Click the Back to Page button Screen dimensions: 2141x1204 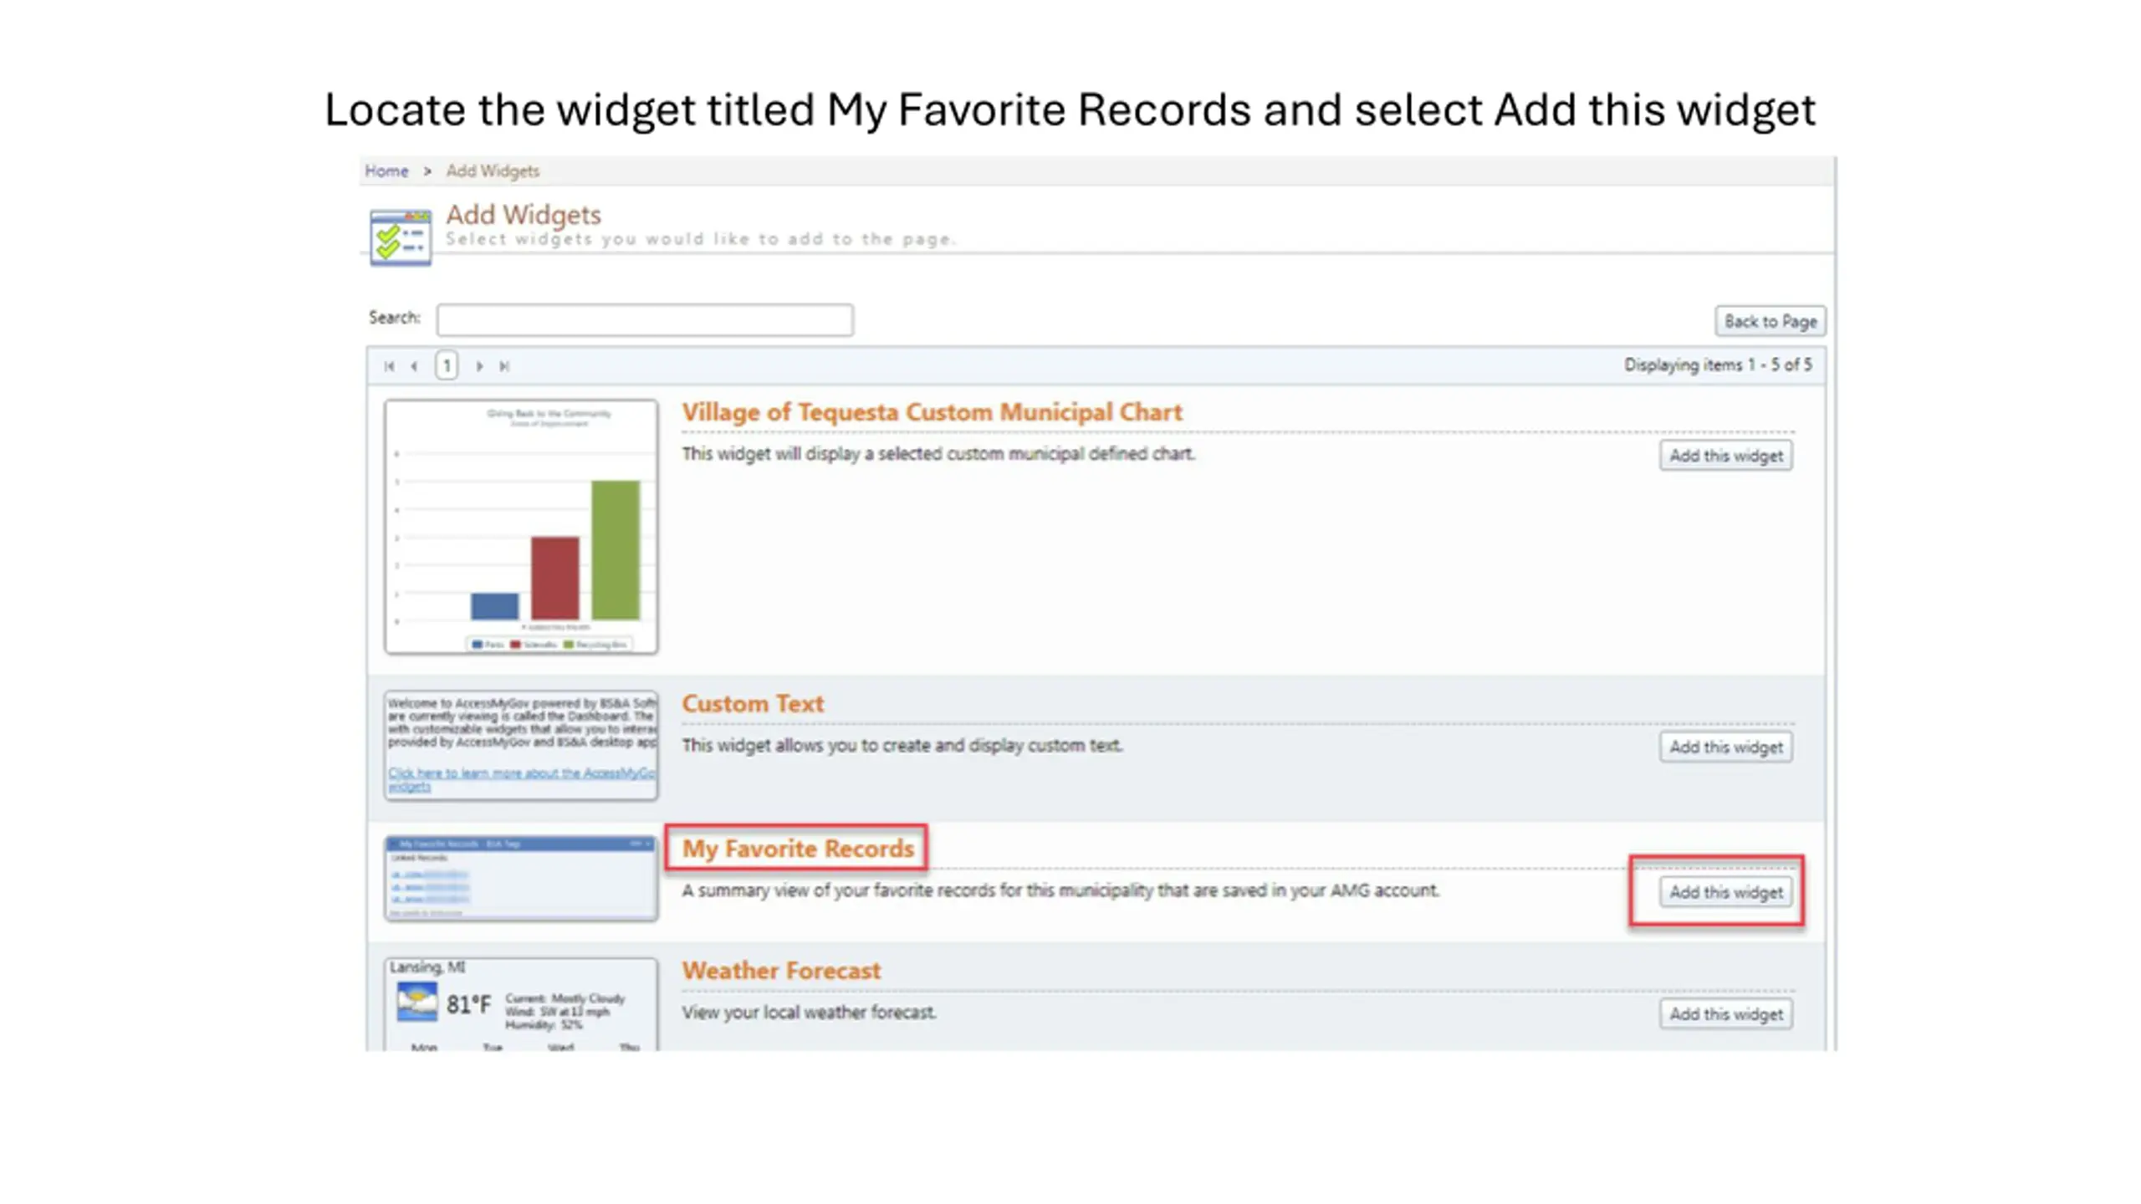pyautogui.click(x=1771, y=321)
